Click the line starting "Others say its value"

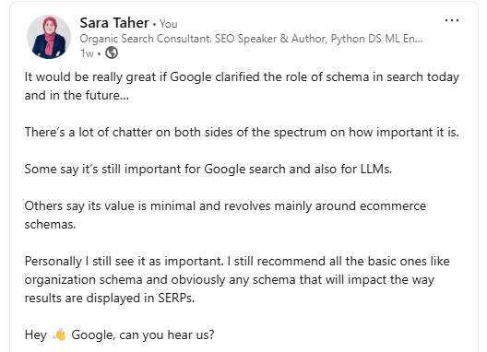[x=225, y=206]
